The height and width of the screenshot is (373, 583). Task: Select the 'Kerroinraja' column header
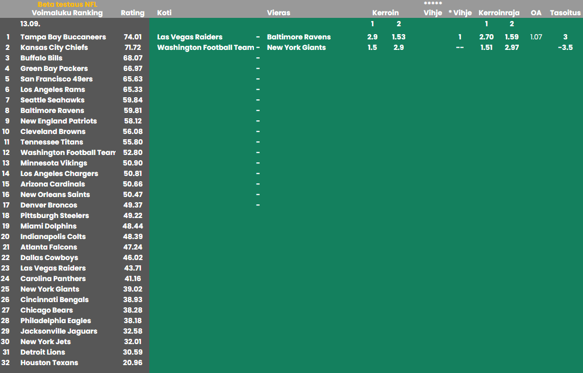point(499,13)
